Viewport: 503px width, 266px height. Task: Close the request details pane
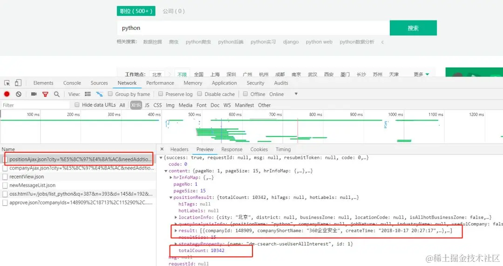pyautogui.click(x=162, y=149)
